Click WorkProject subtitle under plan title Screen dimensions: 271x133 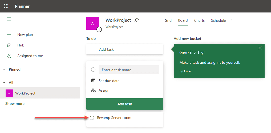(114, 27)
